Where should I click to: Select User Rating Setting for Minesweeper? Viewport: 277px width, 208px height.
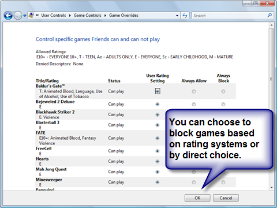pyautogui.click(x=158, y=182)
